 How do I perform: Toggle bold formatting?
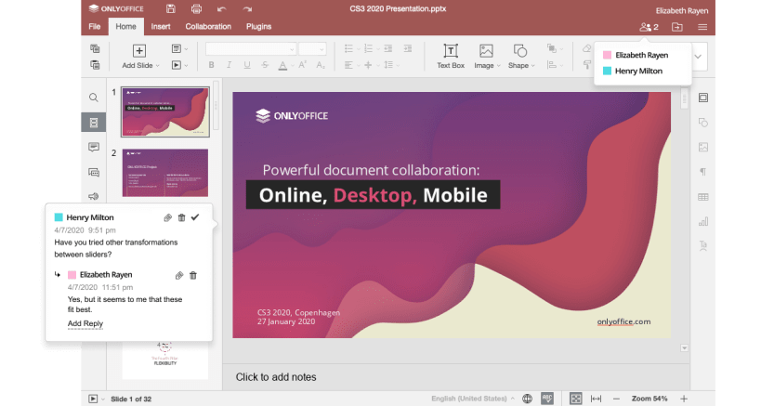click(x=211, y=65)
